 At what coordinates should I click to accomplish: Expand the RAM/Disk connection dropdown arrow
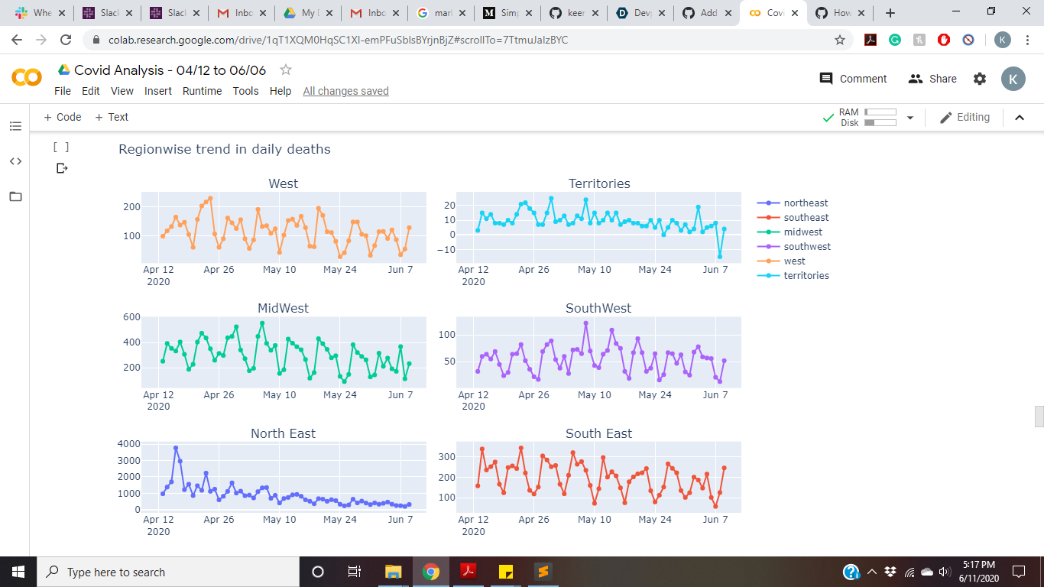[x=909, y=118]
